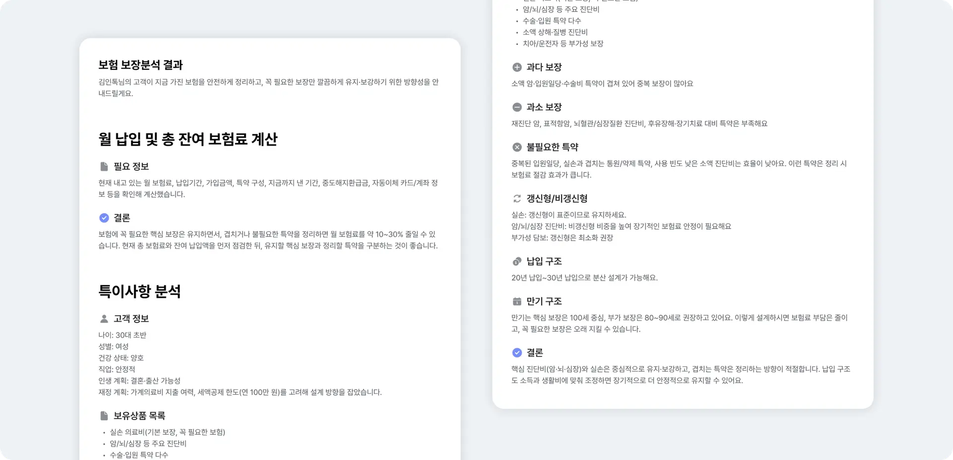Click the 특이사항 분석 section heading
The height and width of the screenshot is (460, 953).
[139, 291]
